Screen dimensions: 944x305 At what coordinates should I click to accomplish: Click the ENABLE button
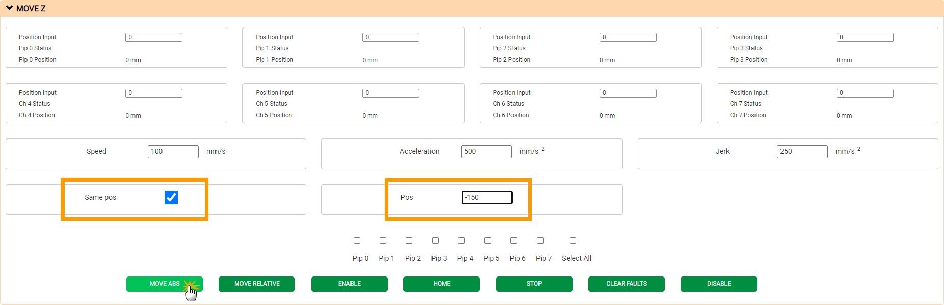349,284
